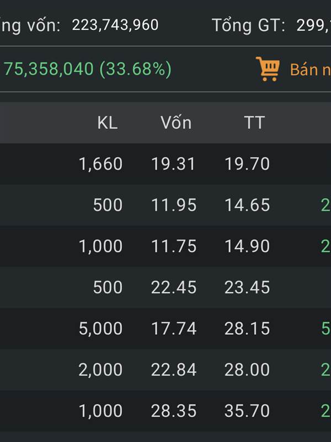This screenshot has width=331, height=442.
Task: Open the row with cost price 11.95
Action: (165, 205)
